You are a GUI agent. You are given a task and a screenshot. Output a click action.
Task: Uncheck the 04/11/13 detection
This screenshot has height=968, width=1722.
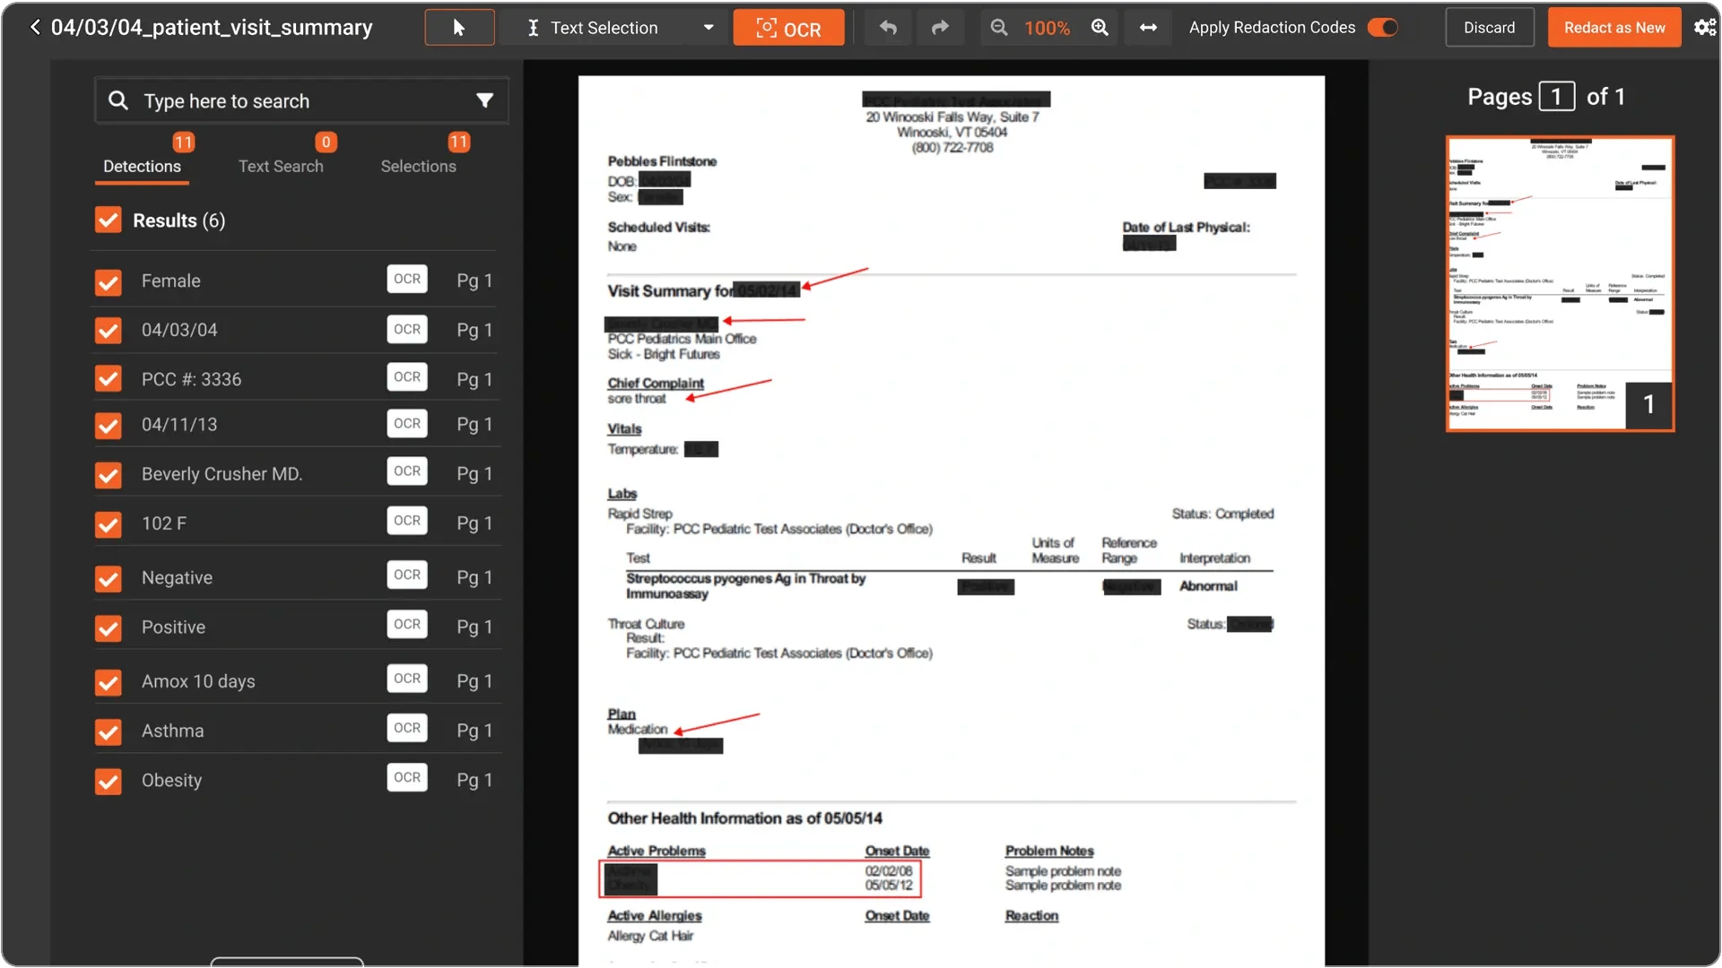point(109,426)
